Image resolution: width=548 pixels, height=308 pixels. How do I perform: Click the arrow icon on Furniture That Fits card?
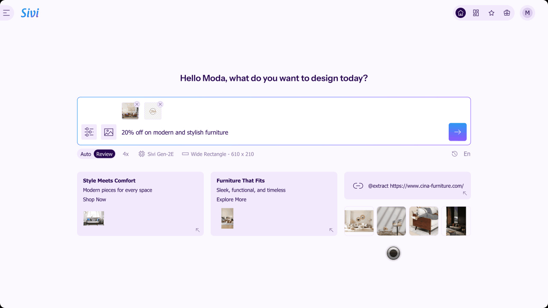[331, 230]
